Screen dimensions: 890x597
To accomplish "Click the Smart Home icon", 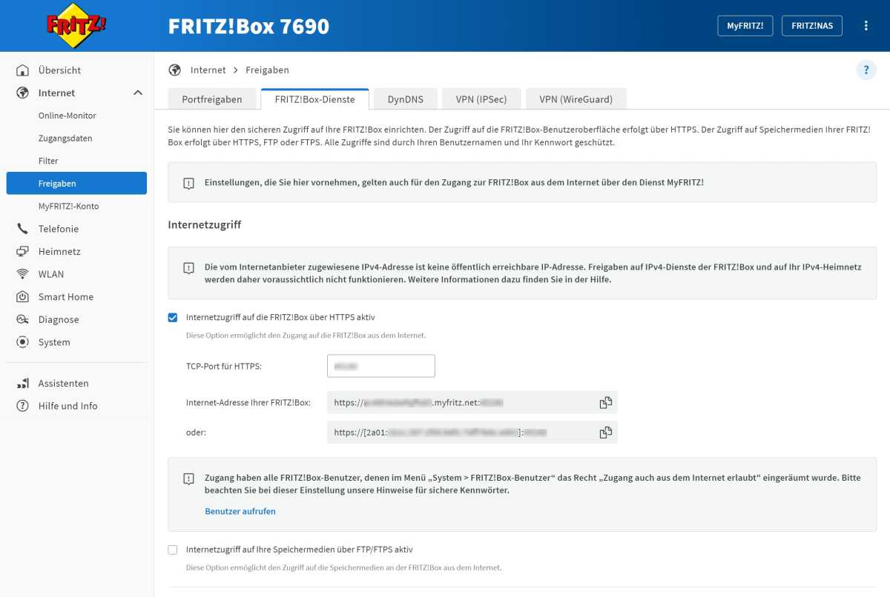I will coord(23,297).
